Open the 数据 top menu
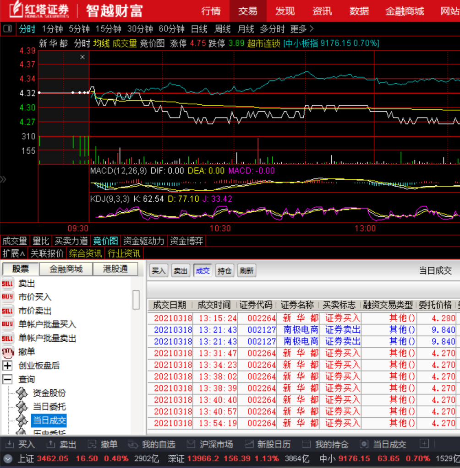This screenshot has height=468, width=460. [359, 11]
